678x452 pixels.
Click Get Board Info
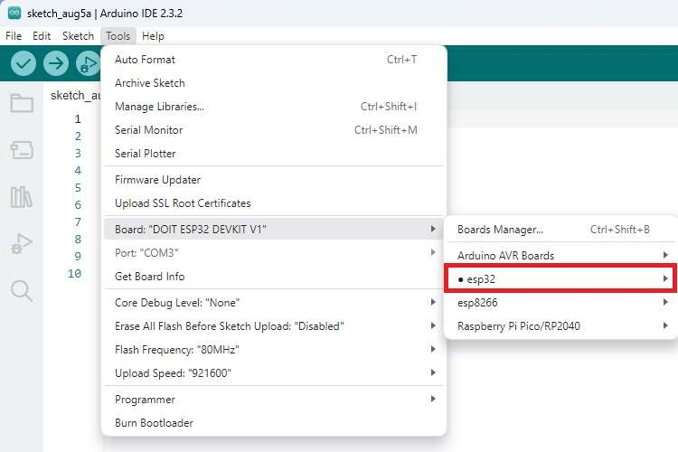pyautogui.click(x=274, y=276)
